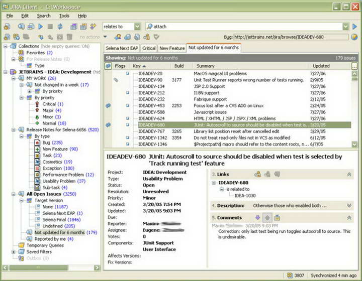Expand the Description section chevron

[x=349, y=205]
